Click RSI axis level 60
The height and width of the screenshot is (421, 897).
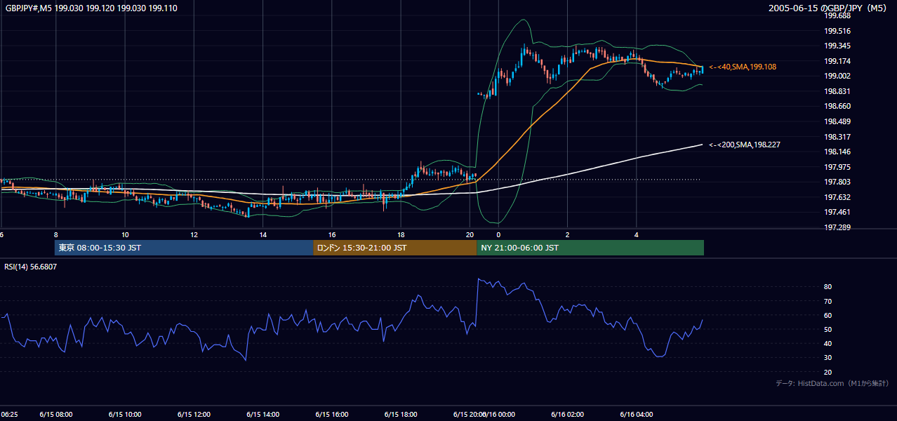(x=828, y=315)
